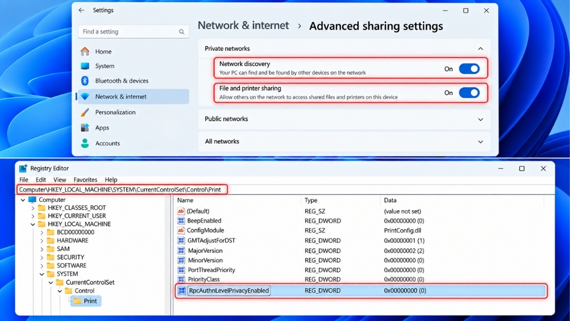Click the GMTAdjustForDST DWORD icon

click(x=181, y=241)
